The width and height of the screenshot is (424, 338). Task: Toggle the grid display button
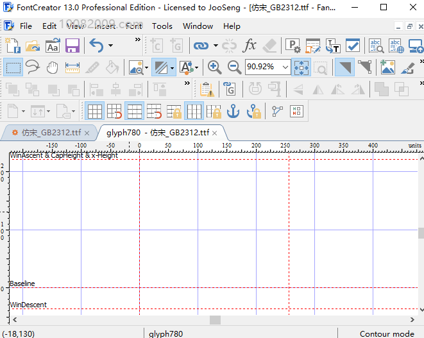tap(95, 112)
